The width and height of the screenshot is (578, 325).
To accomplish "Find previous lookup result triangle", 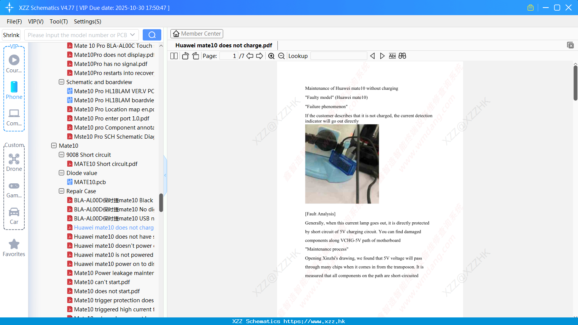I will pyautogui.click(x=372, y=56).
